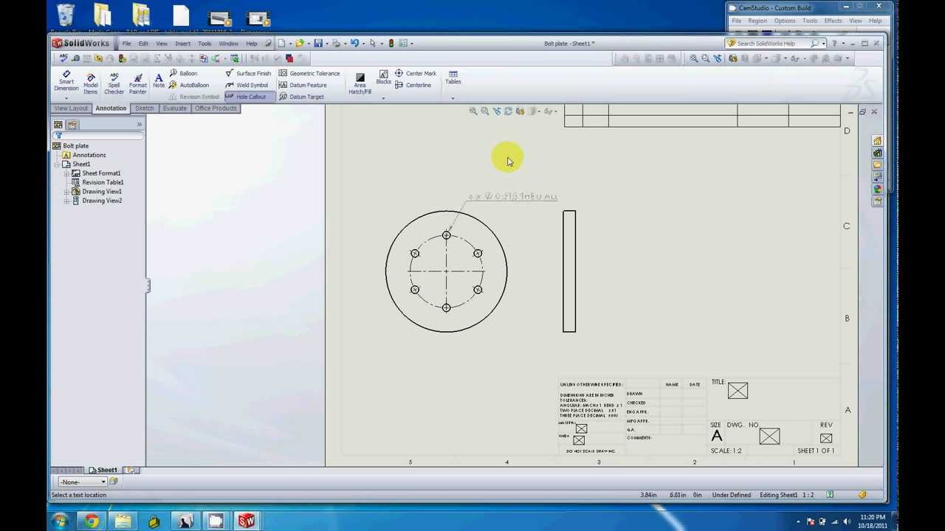
Task: Select the Bolt plate root item
Action: [x=75, y=146]
